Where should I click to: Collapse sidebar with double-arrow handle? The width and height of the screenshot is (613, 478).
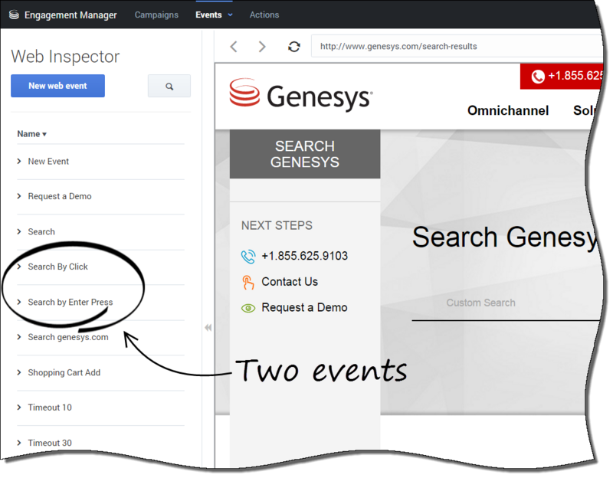click(x=208, y=327)
